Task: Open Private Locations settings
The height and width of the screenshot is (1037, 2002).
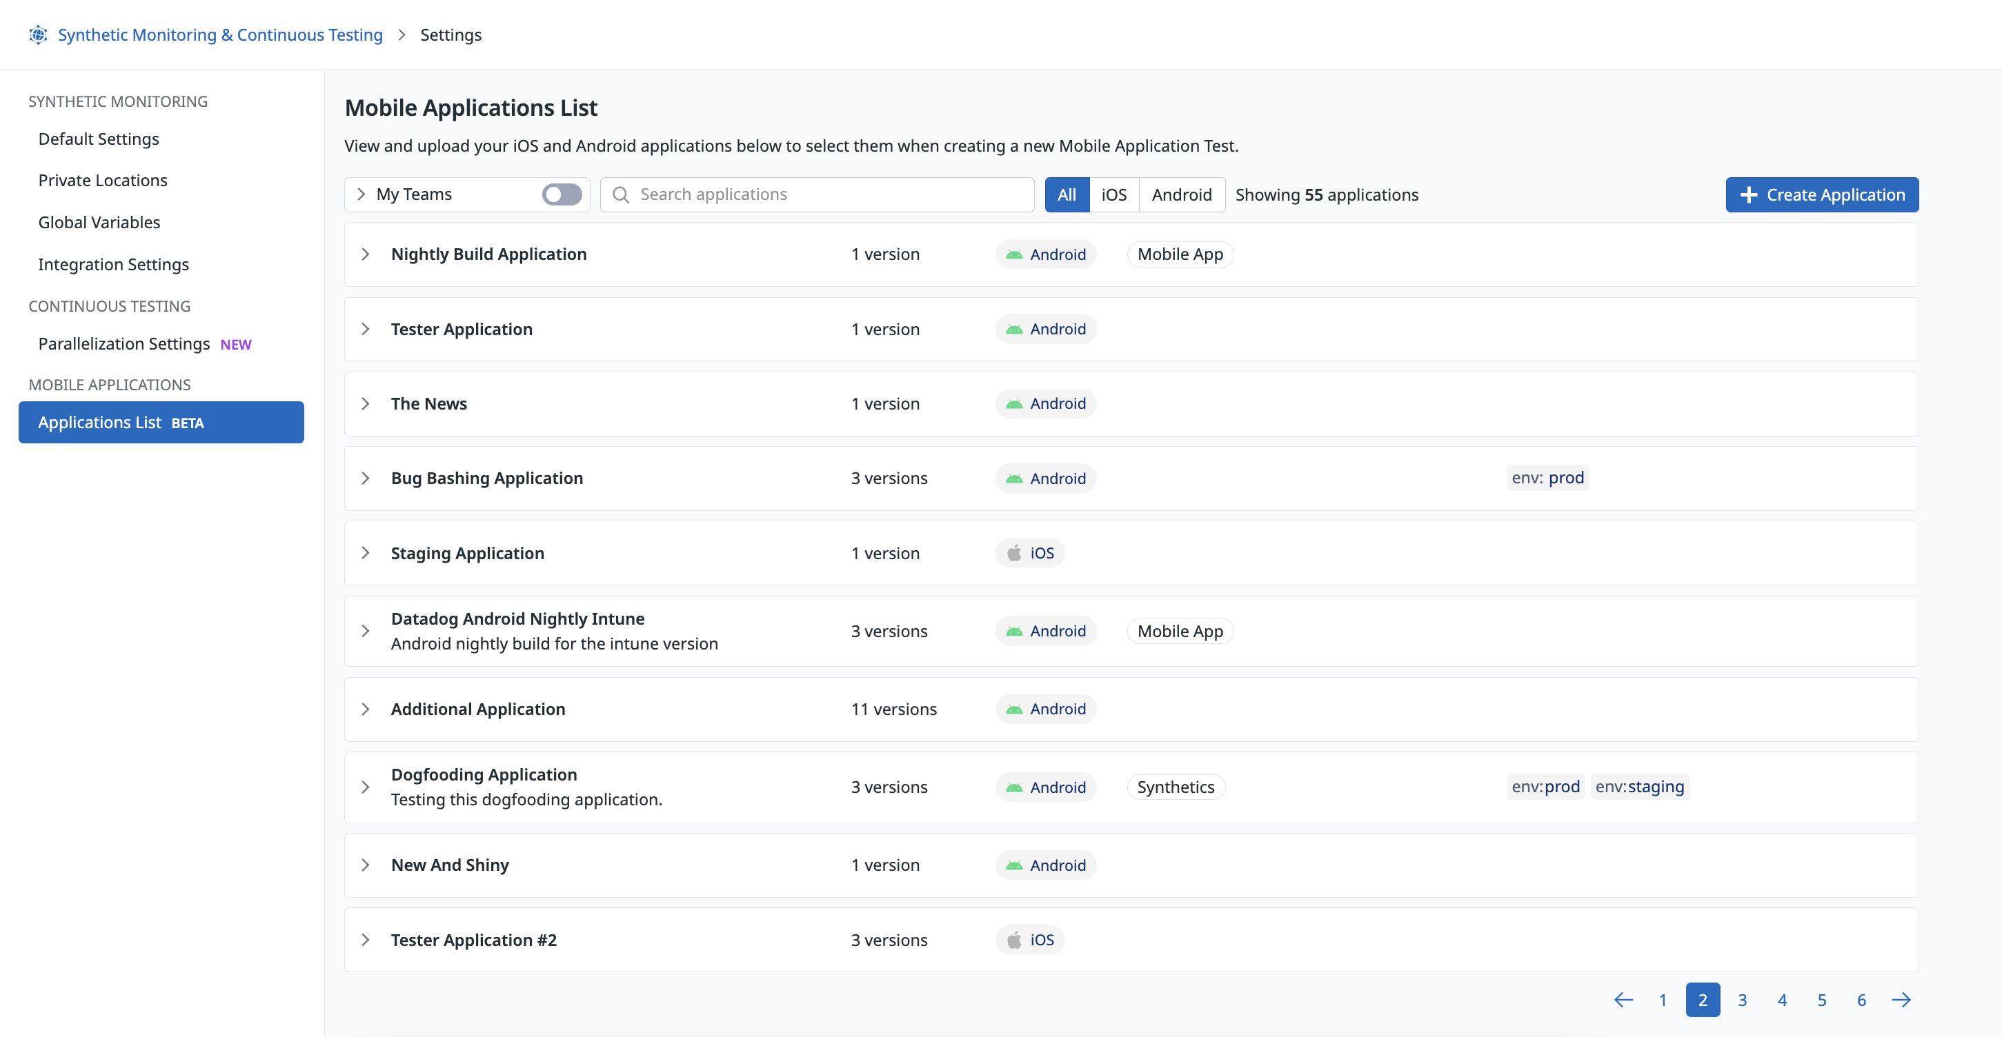Action: pos(103,180)
